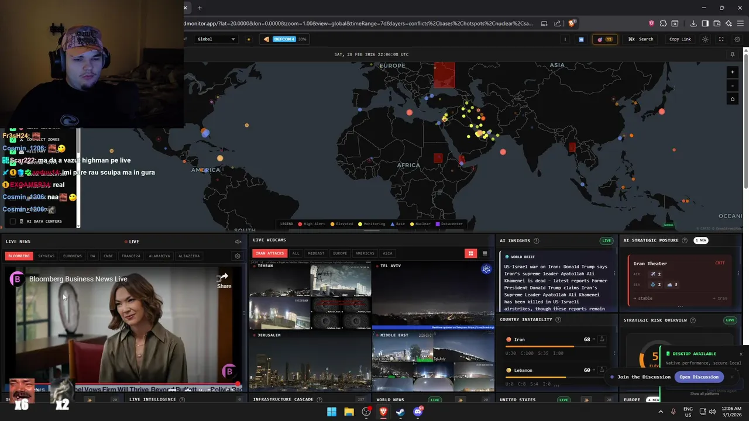Open the Brave main menu
749x421 pixels.
740,23
